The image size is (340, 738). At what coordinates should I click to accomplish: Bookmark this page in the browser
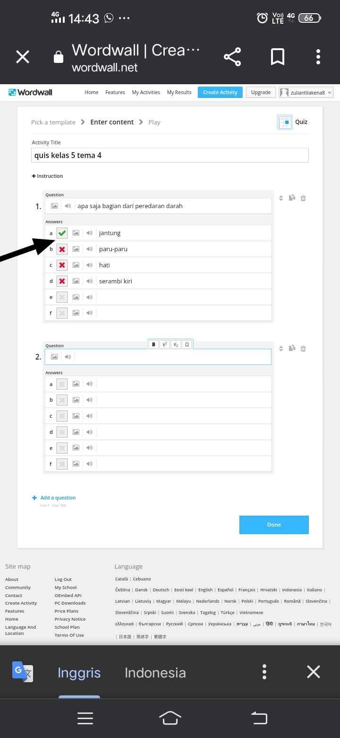[x=278, y=57]
